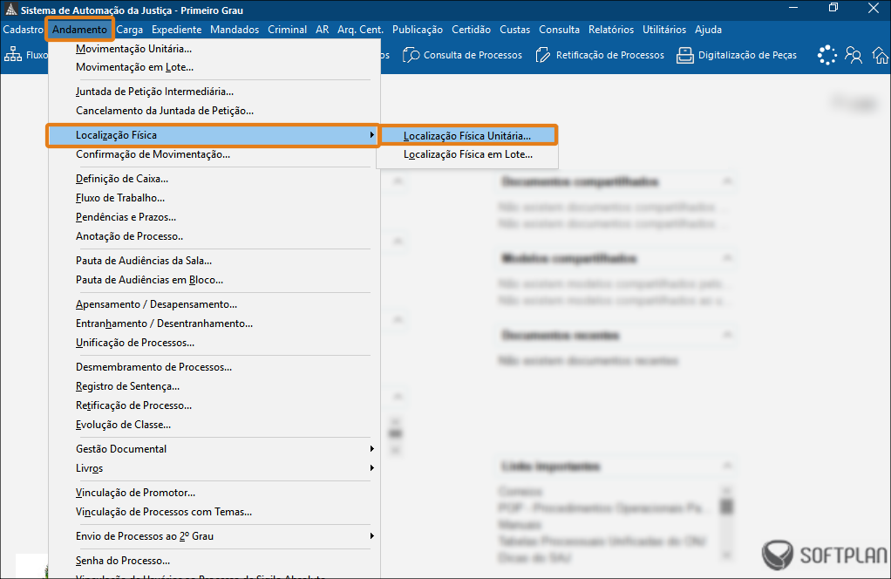Choose Anotação de Processo.. menu entry
891x579 pixels.
click(x=213, y=236)
